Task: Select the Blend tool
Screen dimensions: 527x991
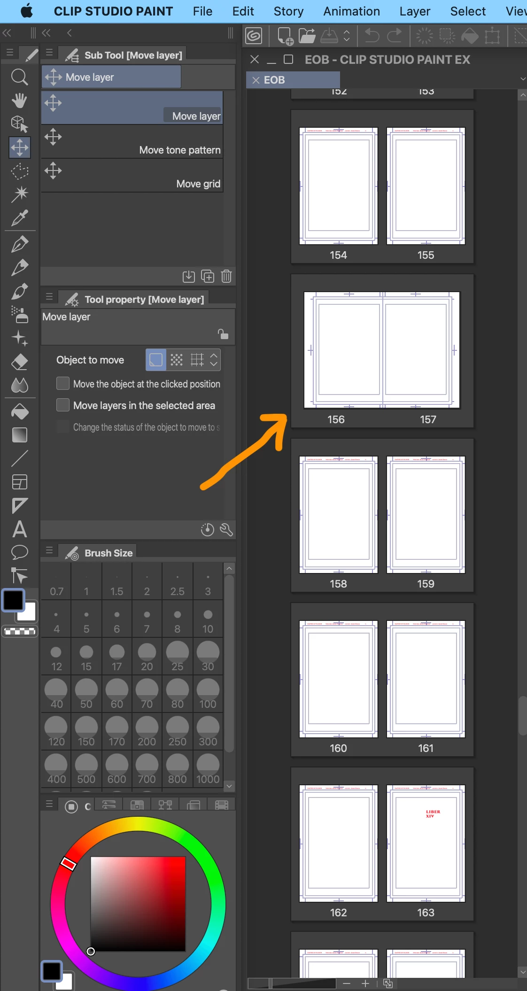Action: (19, 385)
